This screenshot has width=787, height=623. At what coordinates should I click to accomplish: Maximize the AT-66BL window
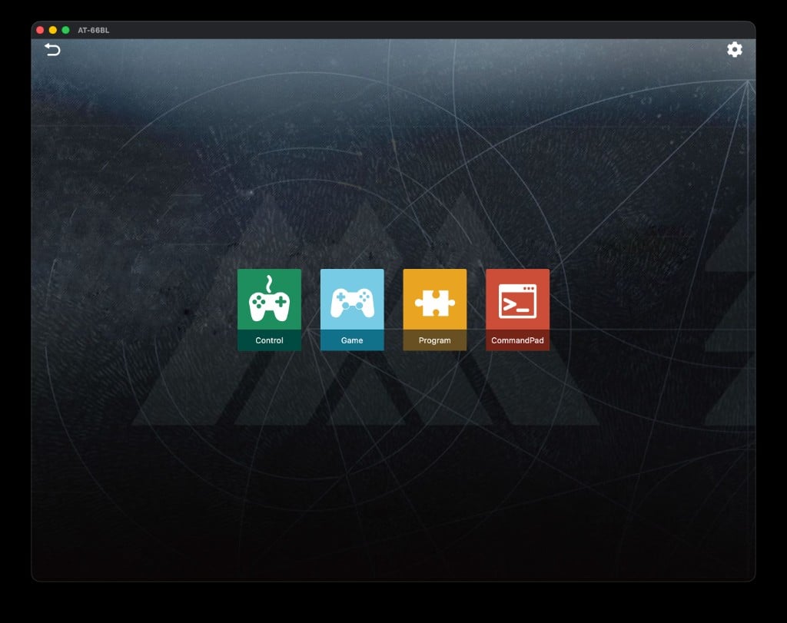pos(65,30)
